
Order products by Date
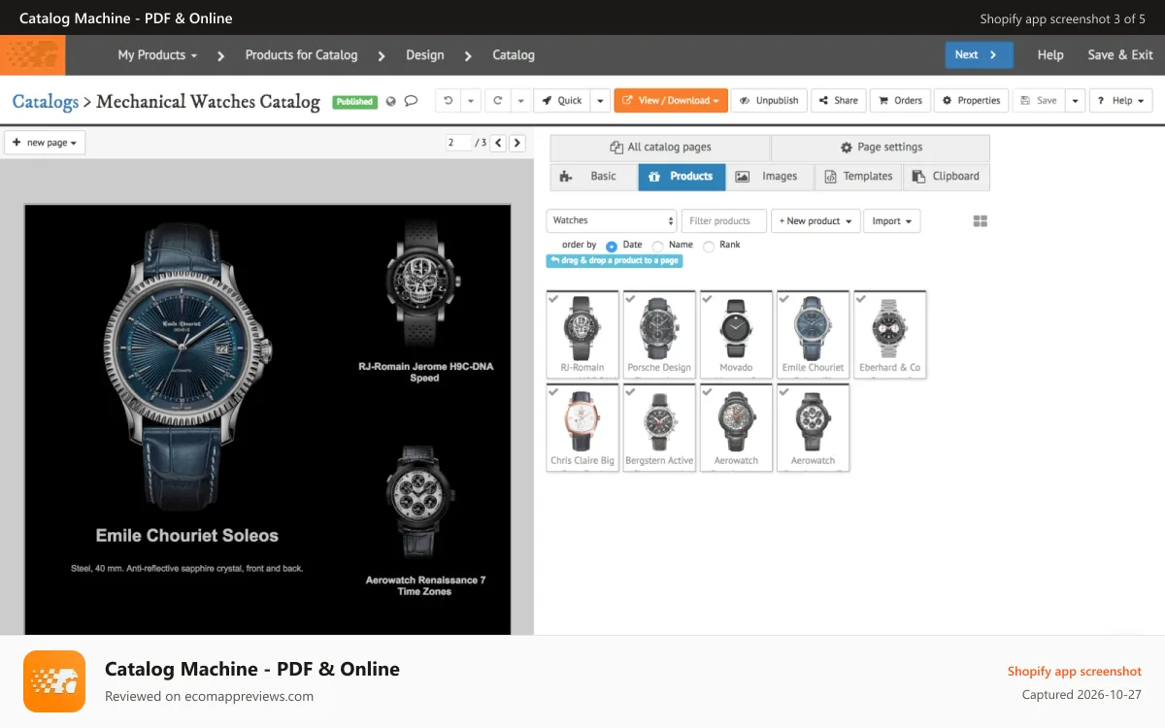coord(612,247)
